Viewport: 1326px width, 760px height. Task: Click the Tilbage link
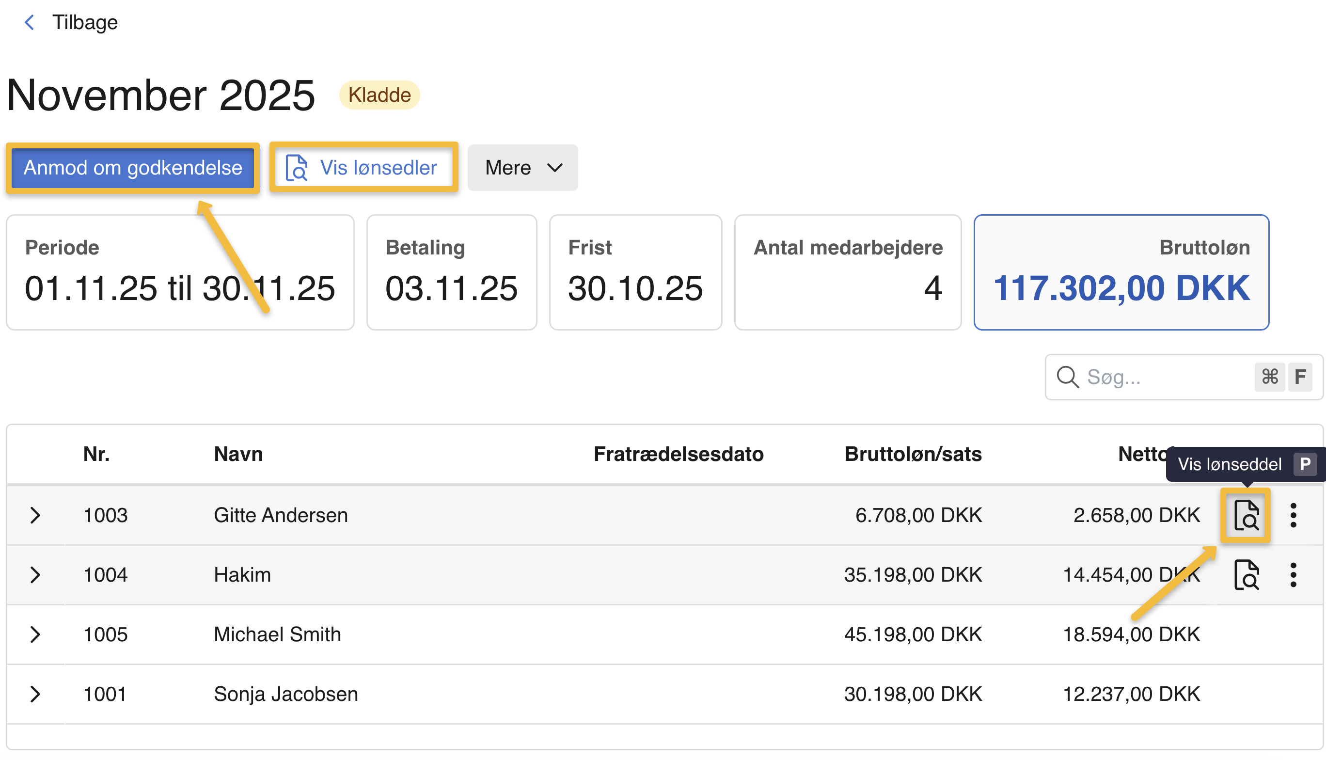[84, 22]
